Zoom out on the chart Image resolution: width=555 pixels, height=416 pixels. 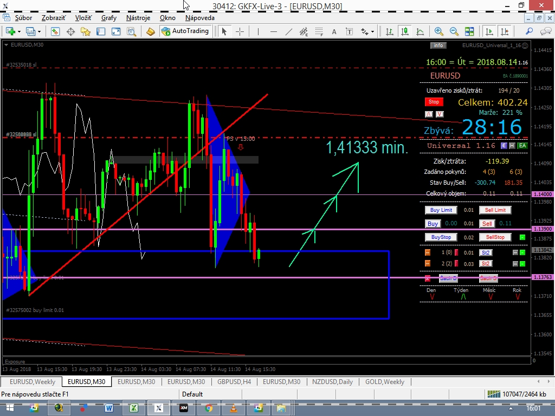[x=454, y=31]
